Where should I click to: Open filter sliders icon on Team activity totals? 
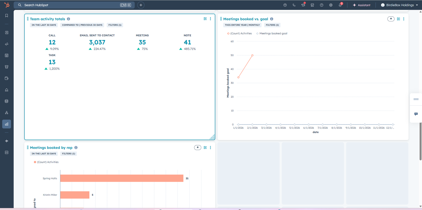tap(205, 19)
